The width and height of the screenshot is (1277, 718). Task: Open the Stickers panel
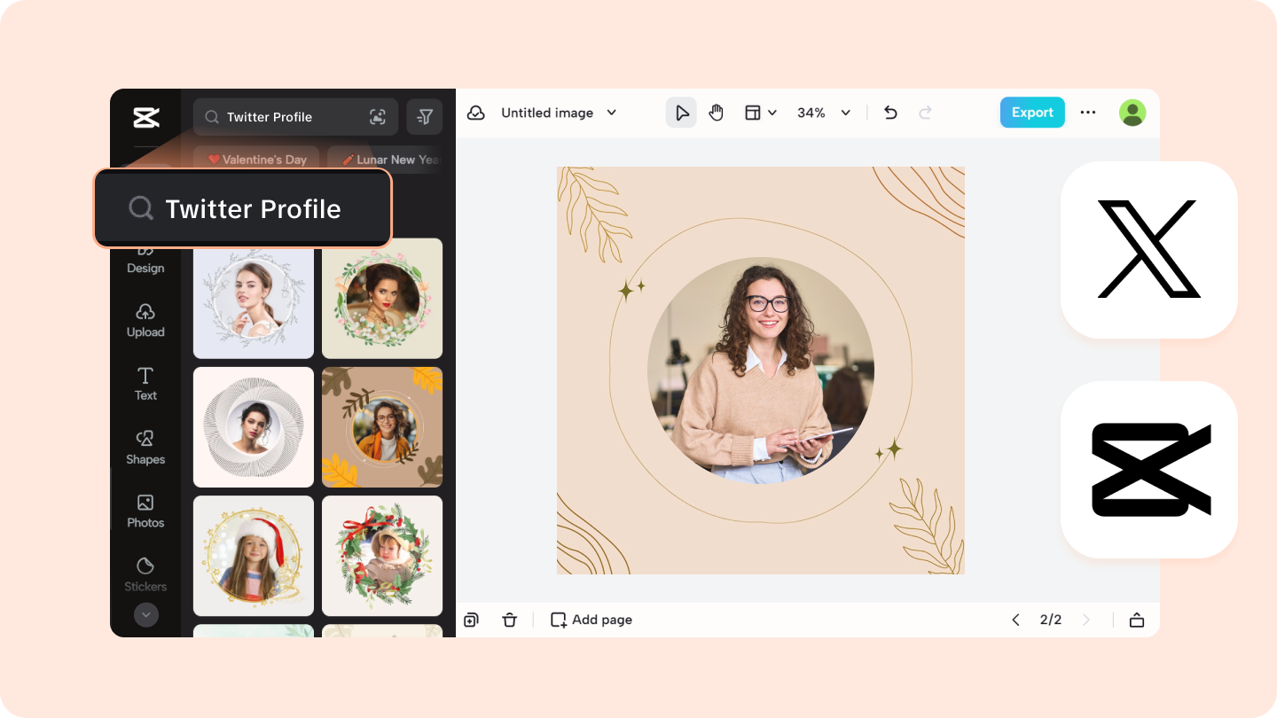pos(145,574)
